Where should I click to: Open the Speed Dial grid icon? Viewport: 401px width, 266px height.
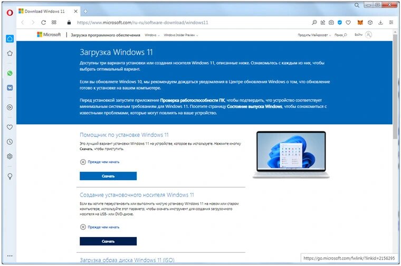(x=54, y=23)
